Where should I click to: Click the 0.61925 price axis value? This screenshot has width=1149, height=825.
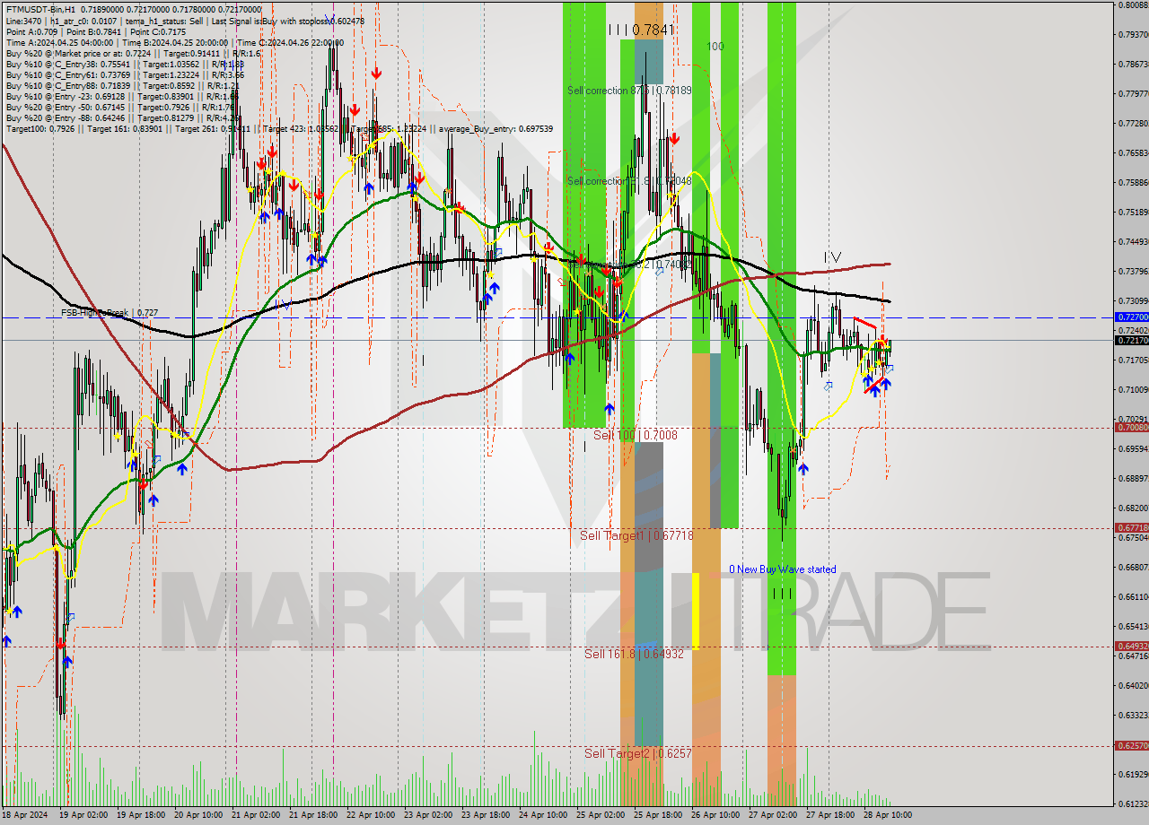click(x=1133, y=773)
